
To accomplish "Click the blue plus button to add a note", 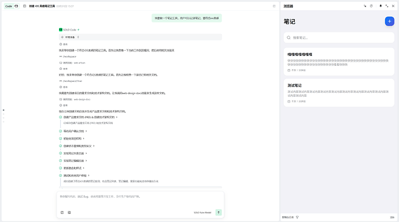I will pos(389,21).
